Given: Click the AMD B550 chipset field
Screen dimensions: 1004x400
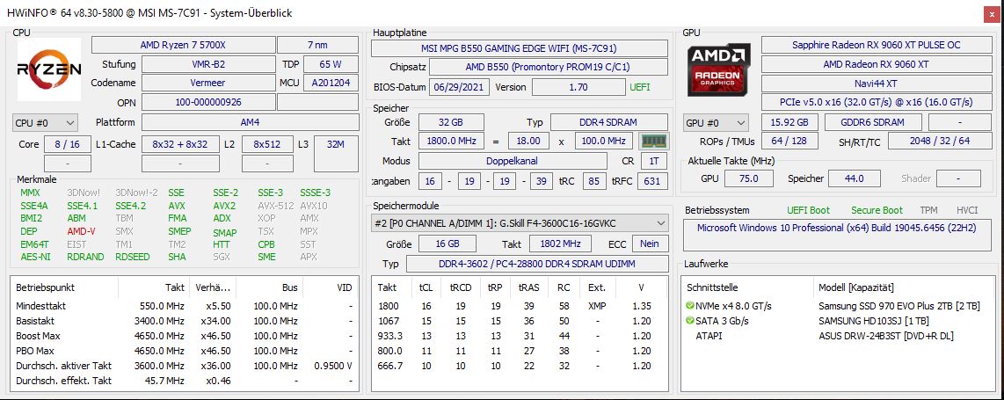Looking at the screenshot, I should (x=548, y=67).
